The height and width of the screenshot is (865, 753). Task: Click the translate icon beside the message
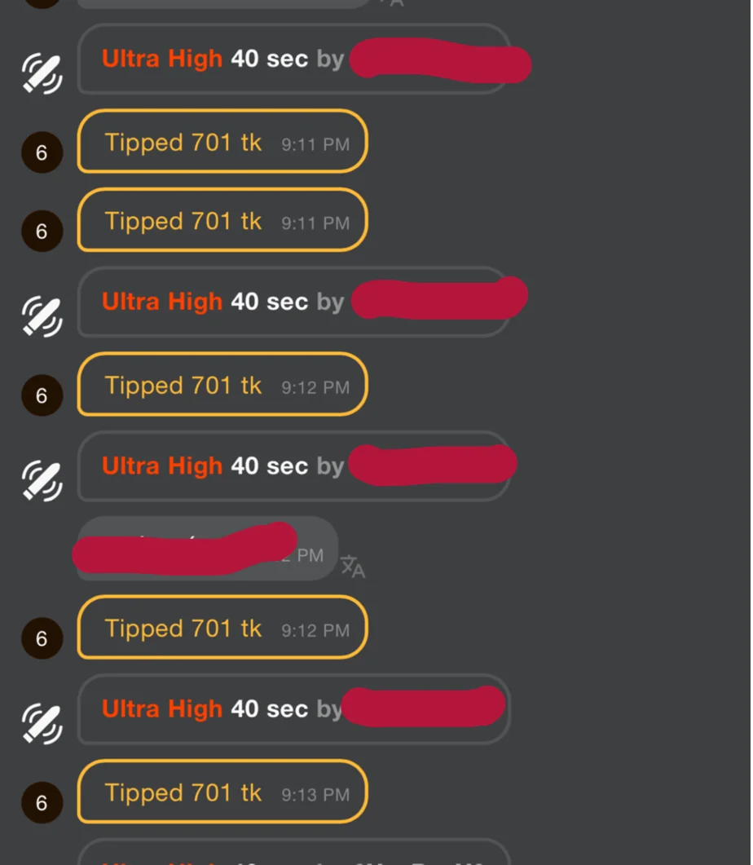(353, 566)
